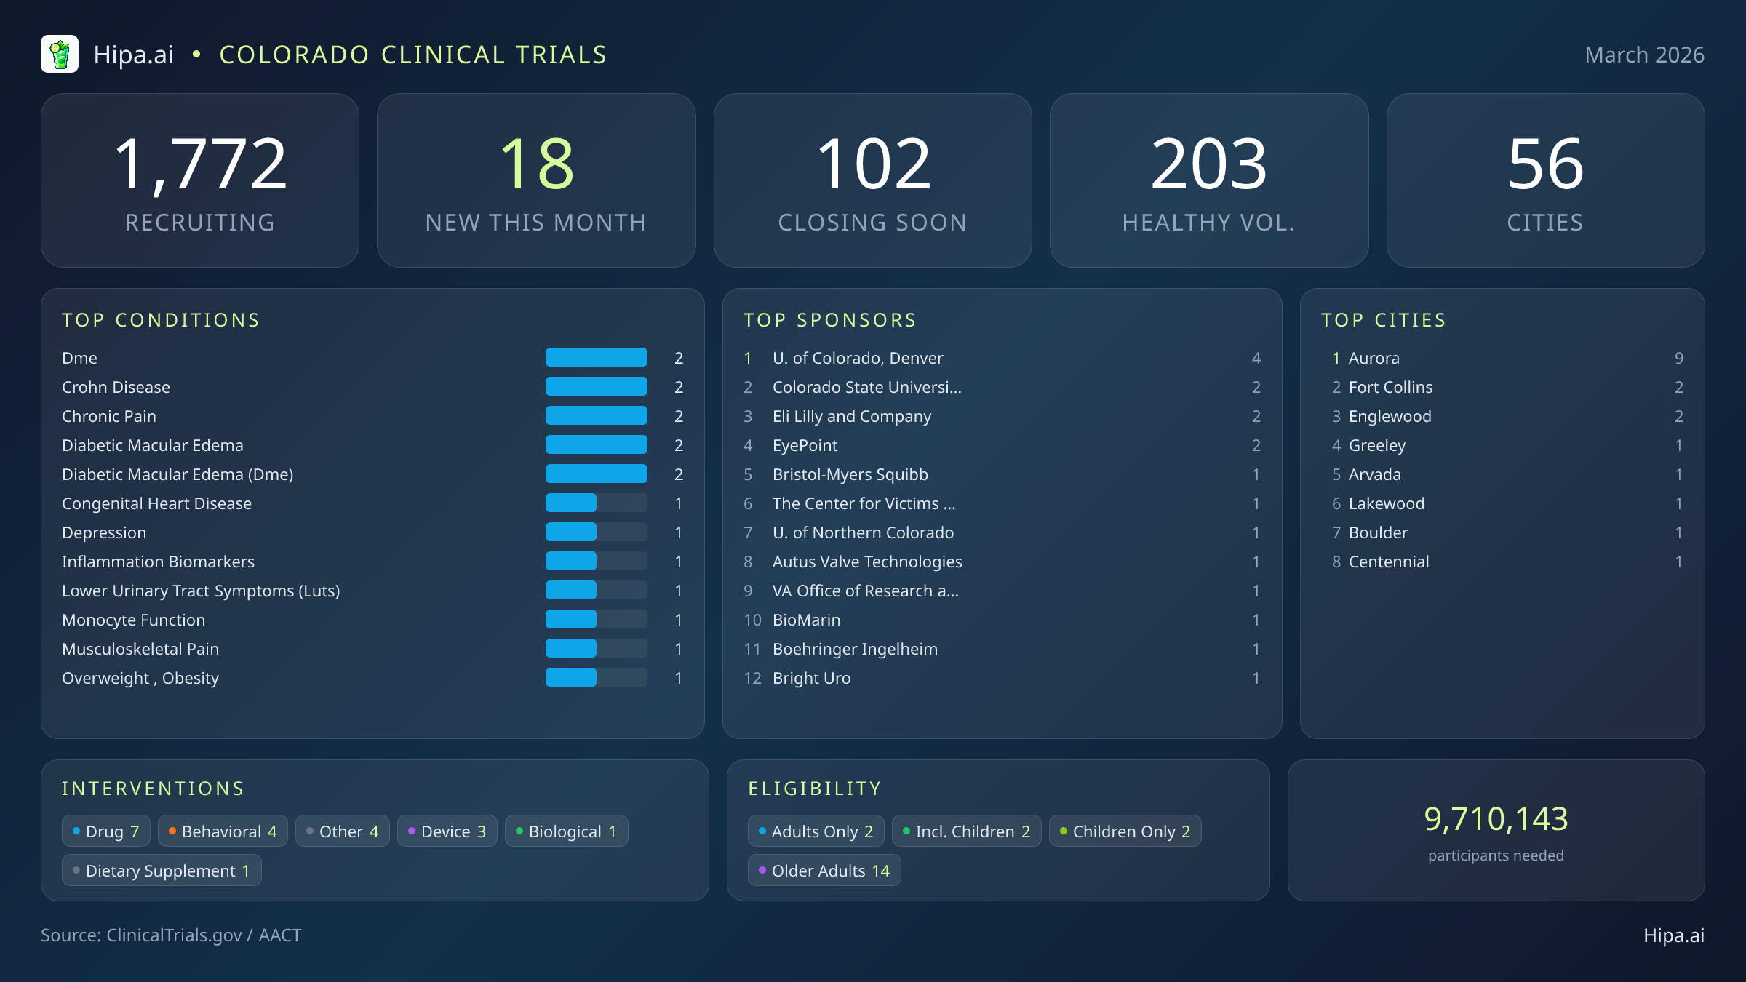Select the Behavioral intervention dot icon
Viewport: 1746px width, 982px height.
(x=172, y=830)
